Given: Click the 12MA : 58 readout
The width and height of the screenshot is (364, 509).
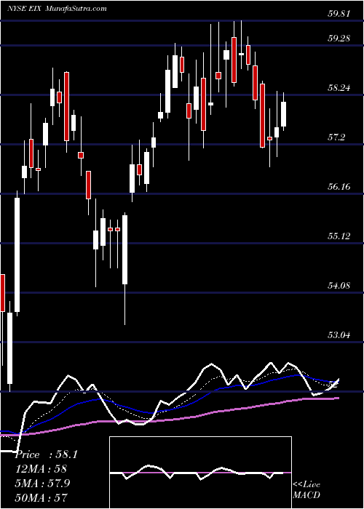Looking at the screenshot, I should [41, 469].
